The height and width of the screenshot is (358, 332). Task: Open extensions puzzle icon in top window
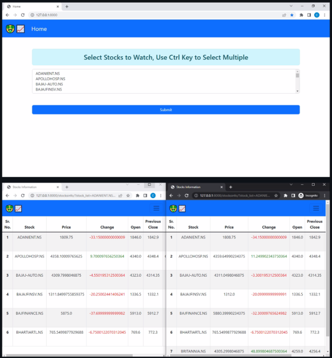[x=302, y=15]
